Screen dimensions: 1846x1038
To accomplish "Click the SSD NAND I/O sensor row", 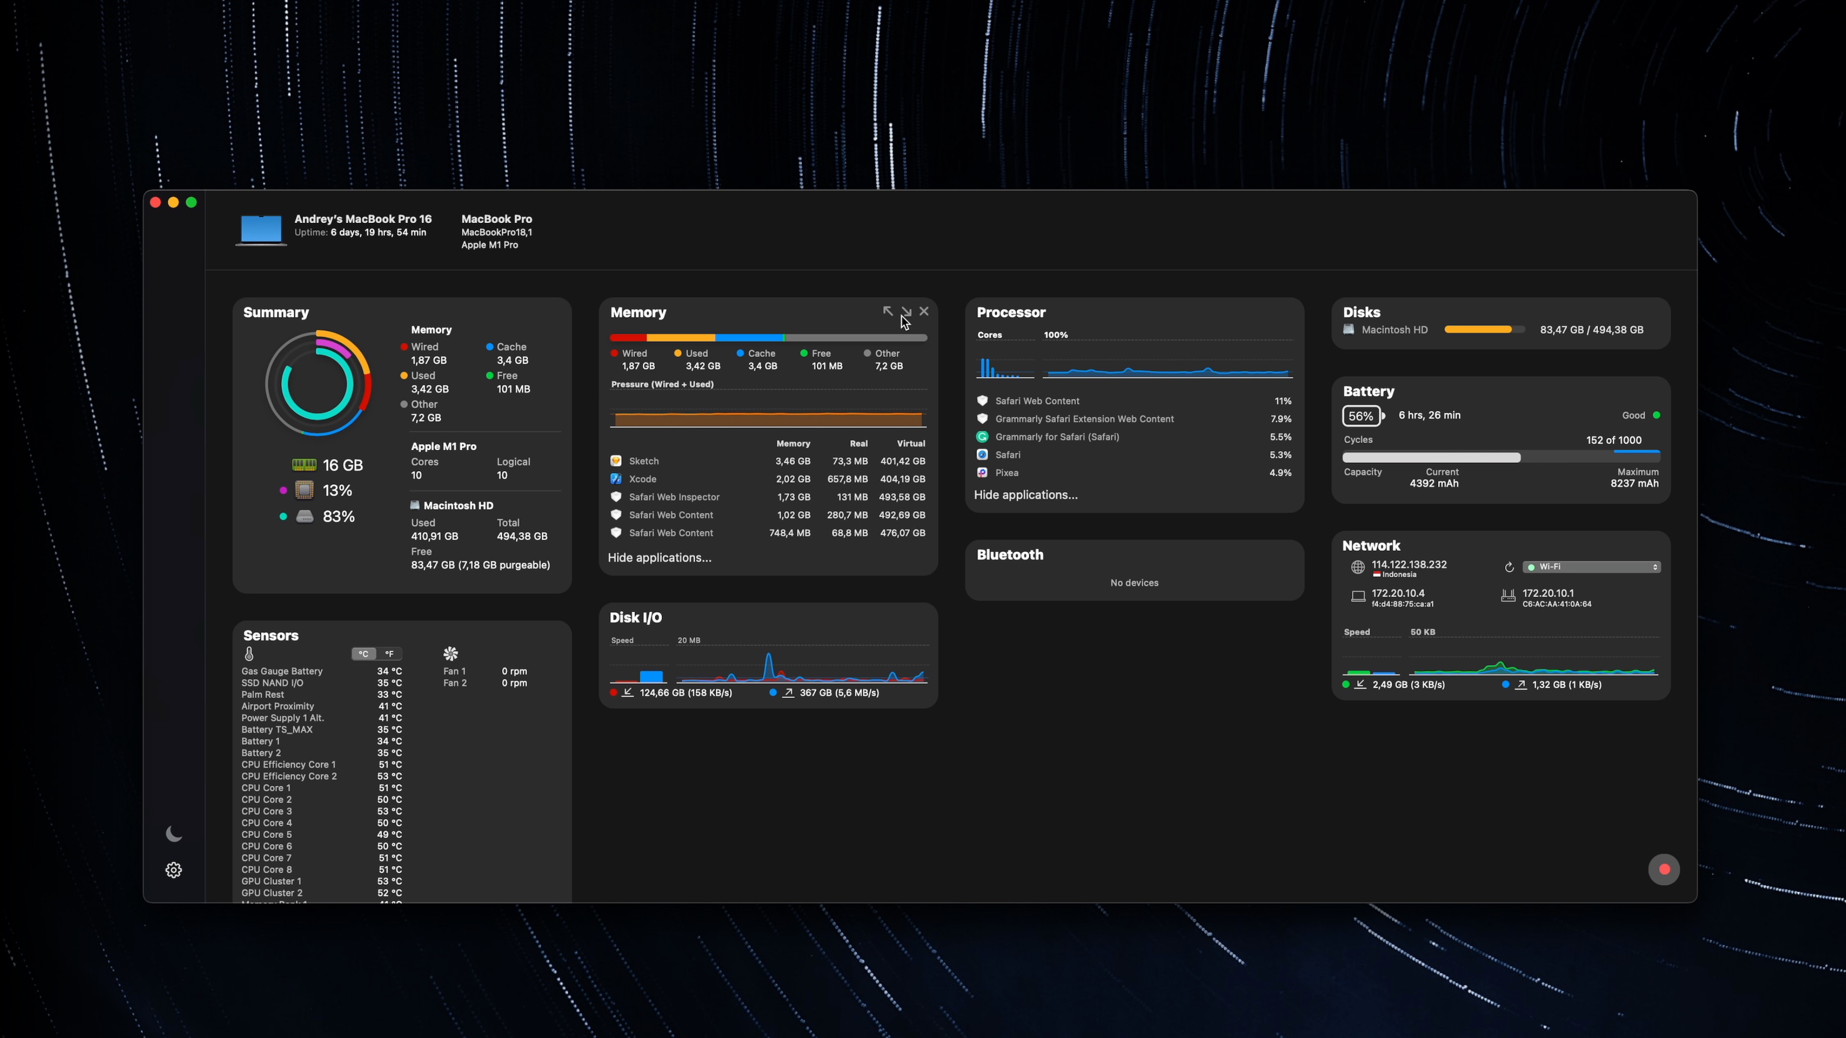I will tap(322, 683).
